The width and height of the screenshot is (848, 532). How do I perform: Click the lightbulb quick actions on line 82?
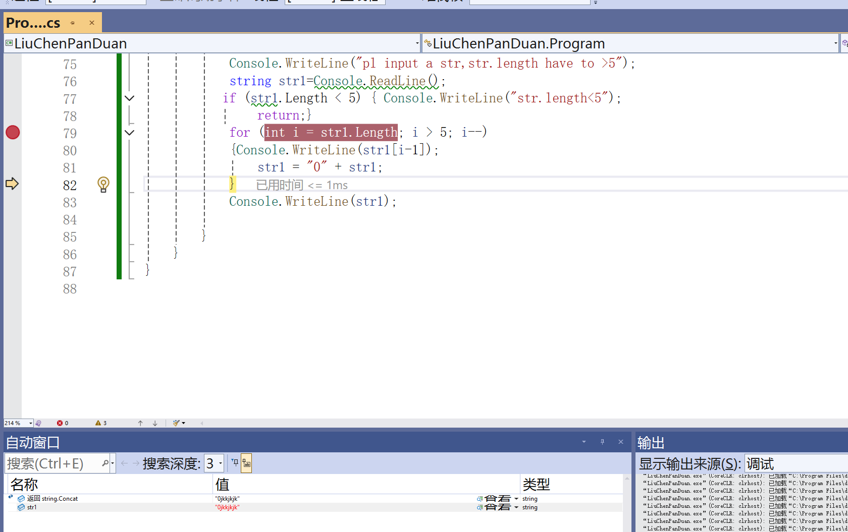[x=103, y=185]
